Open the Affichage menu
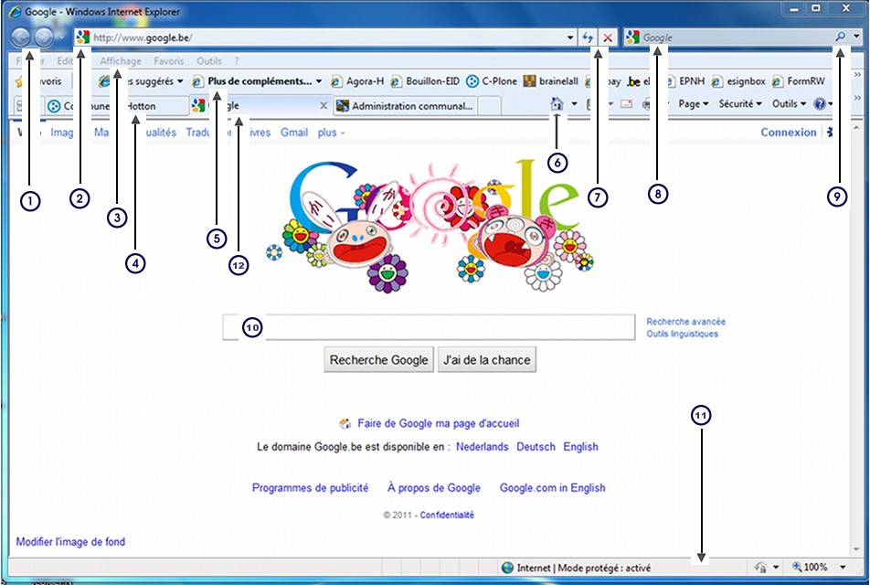 click(x=121, y=61)
